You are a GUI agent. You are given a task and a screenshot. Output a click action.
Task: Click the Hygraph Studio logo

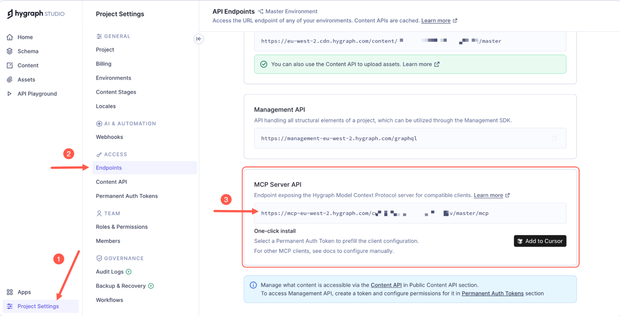(35, 14)
